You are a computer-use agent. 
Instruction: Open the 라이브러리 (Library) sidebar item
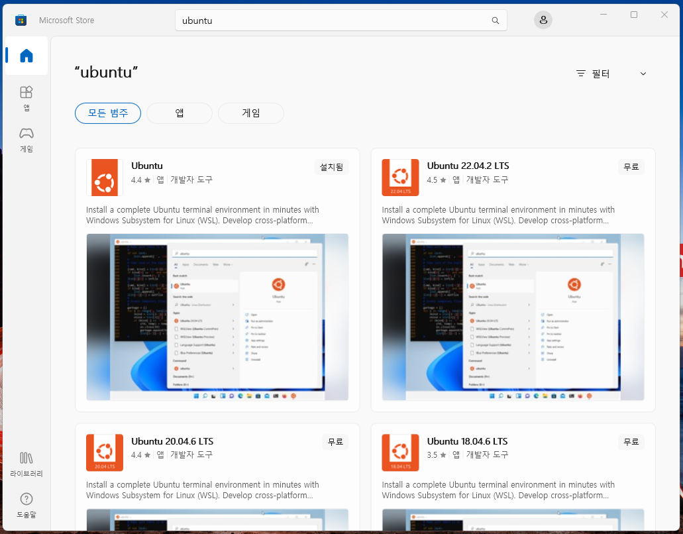26,464
